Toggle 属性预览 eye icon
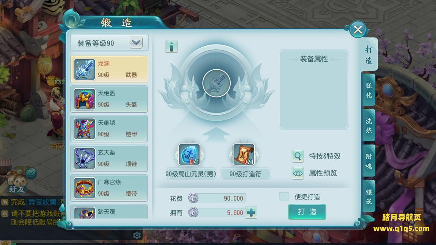This screenshot has height=245, width=436. [298, 173]
